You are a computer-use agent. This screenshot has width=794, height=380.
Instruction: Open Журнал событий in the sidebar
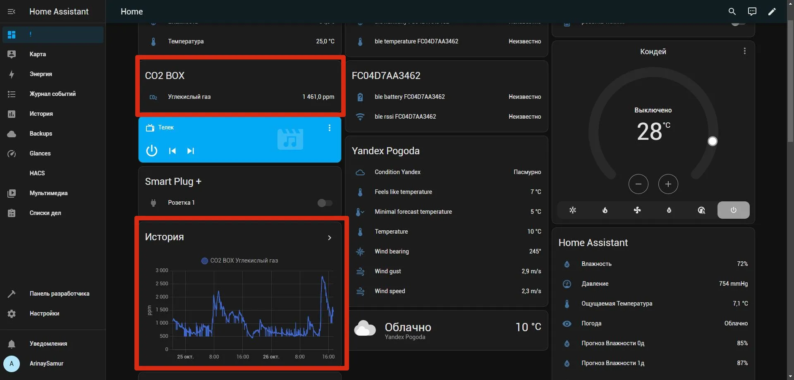(53, 94)
